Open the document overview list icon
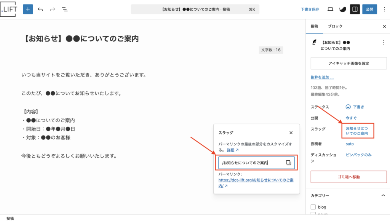The height and width of the screenshot is (222, 390). (65, 9)
